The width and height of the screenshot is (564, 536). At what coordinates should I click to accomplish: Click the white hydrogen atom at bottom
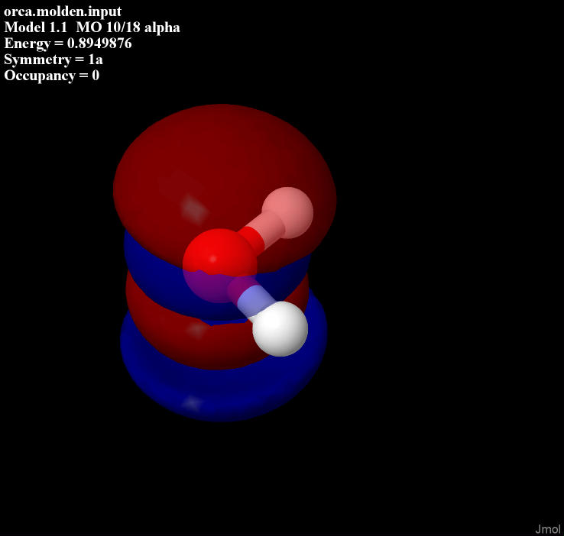click(280, 329)
